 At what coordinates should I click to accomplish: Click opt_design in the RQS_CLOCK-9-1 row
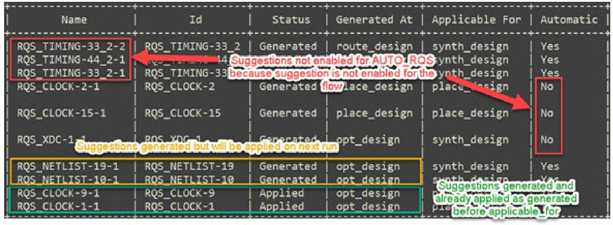[x=368, y=192]
